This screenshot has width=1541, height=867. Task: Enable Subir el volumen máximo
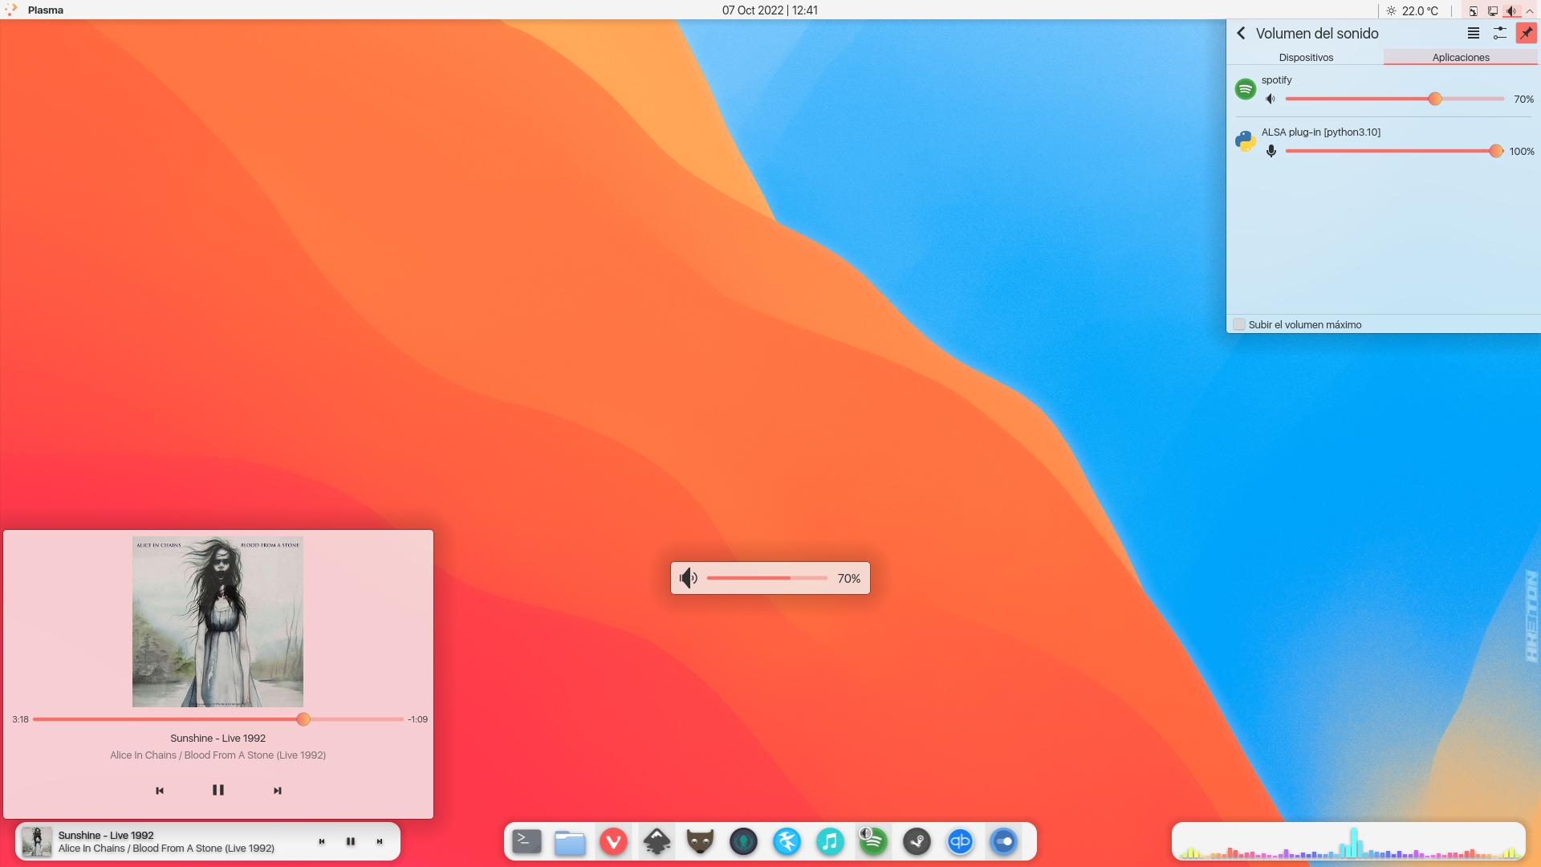tap(1238, 324)
